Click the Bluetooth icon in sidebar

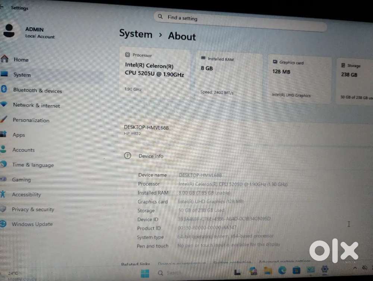(x=4, y=89)
